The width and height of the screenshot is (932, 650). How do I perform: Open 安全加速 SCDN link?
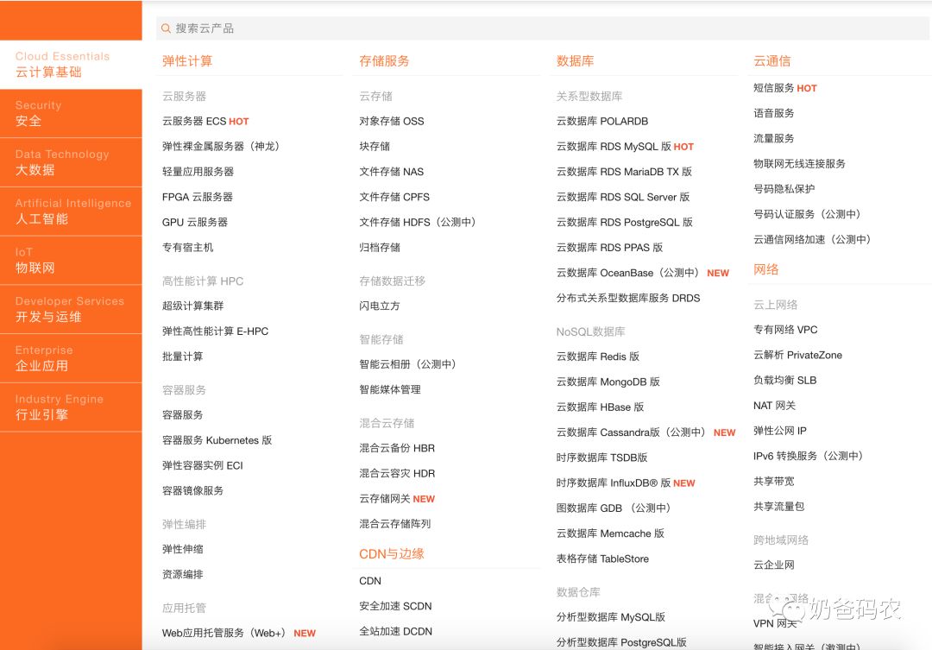pyautogui.click(x=395, y=606)
